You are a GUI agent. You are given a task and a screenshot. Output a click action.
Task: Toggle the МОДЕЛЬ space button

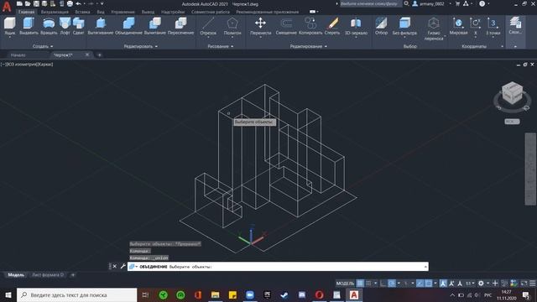pyautogui.click(x=345, y=284)
